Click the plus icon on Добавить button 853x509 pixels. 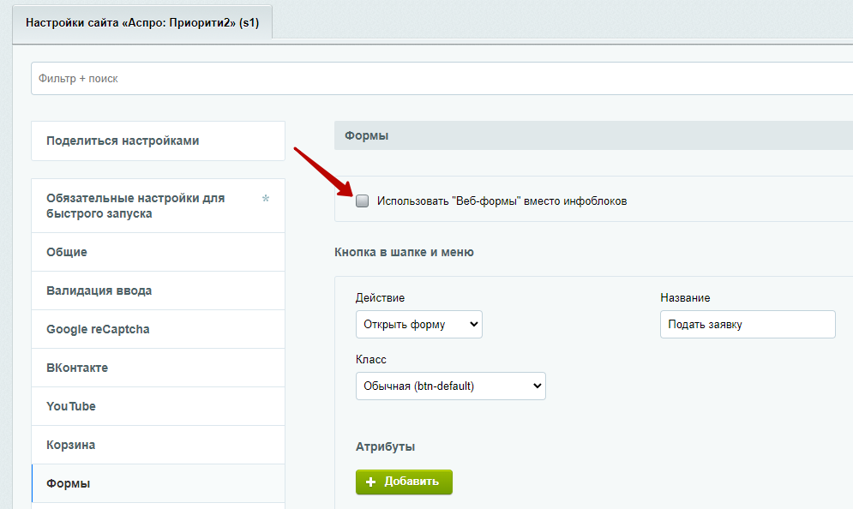coord(371,482)
